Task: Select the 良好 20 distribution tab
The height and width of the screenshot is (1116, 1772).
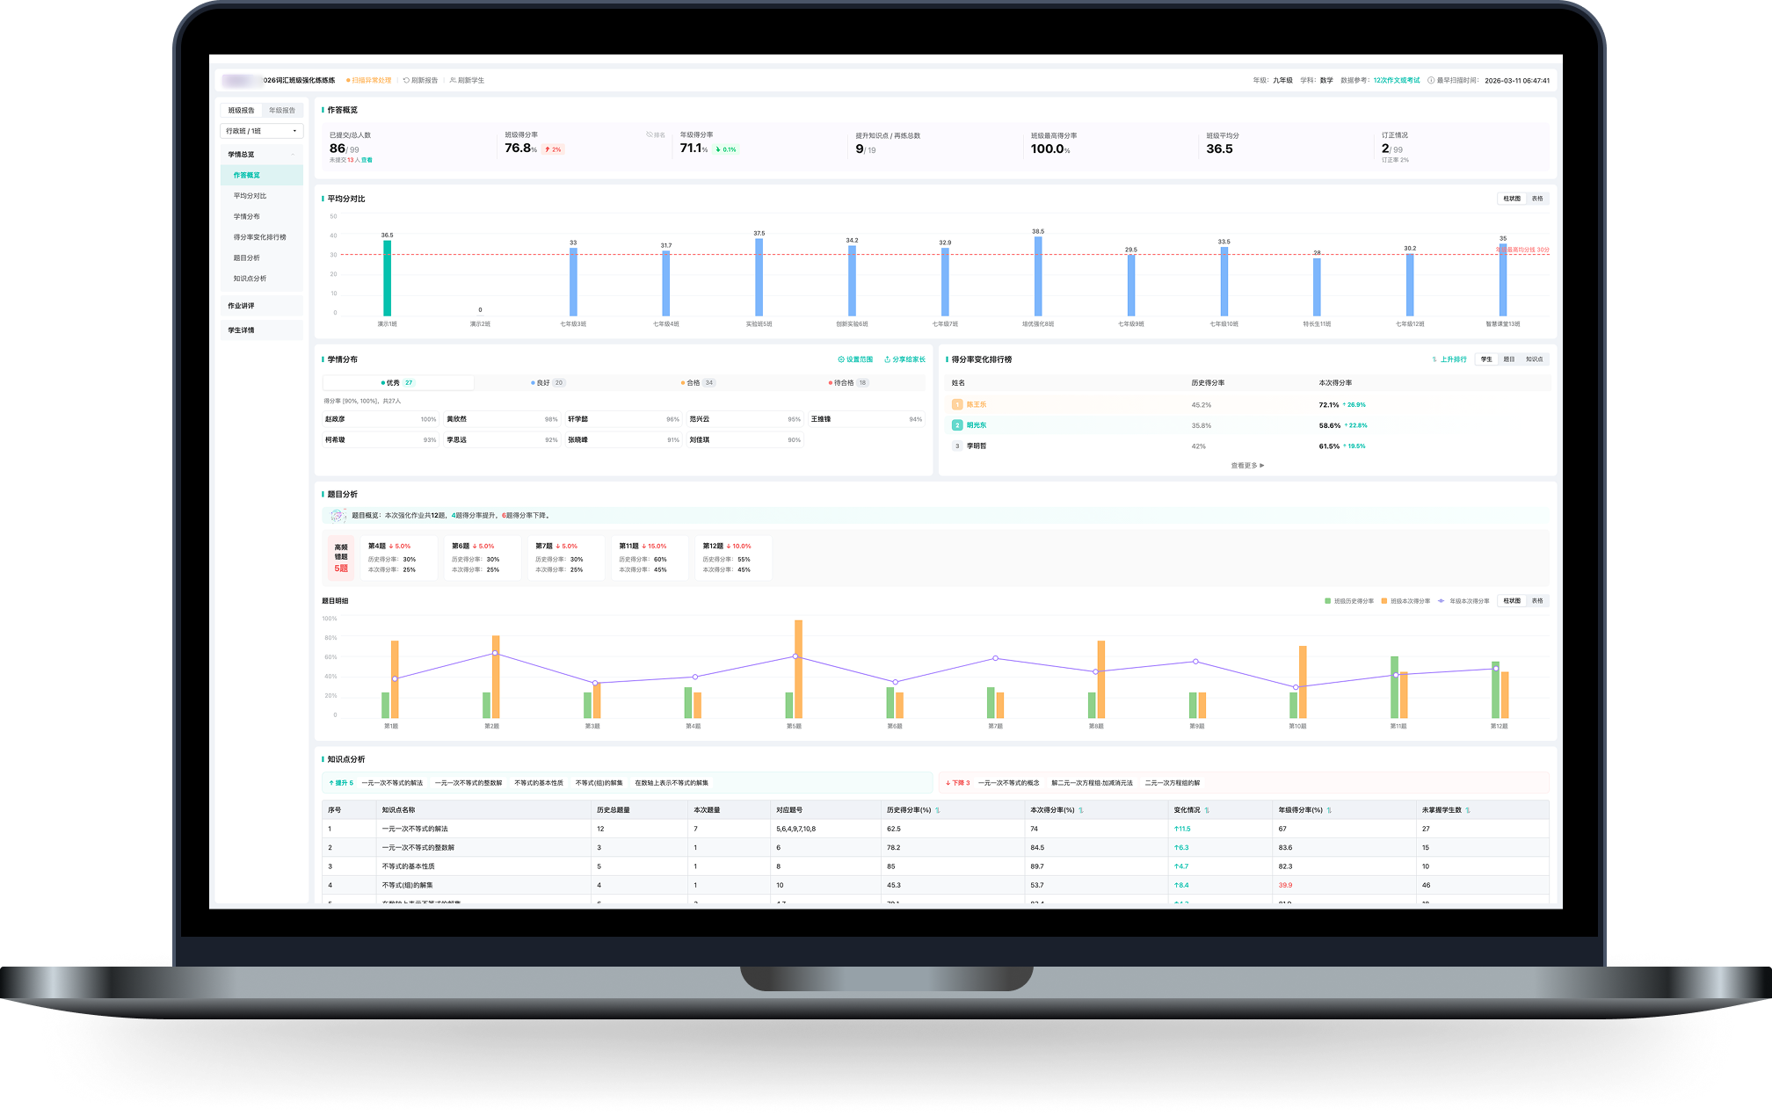Action: 548,383
